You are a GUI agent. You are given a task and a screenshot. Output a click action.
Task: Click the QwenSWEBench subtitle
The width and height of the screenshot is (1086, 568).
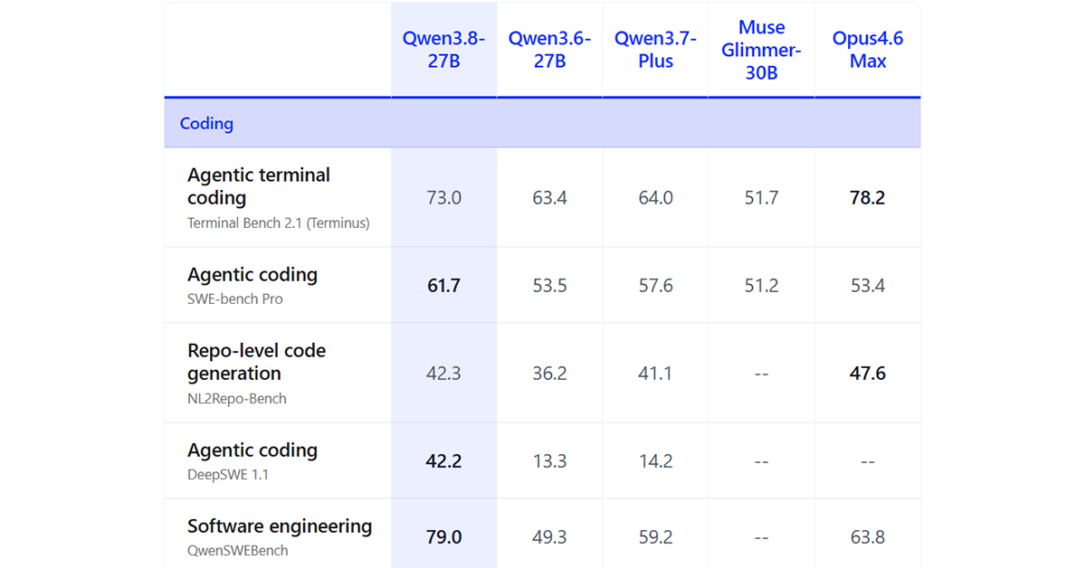click(x=238, y=550)
